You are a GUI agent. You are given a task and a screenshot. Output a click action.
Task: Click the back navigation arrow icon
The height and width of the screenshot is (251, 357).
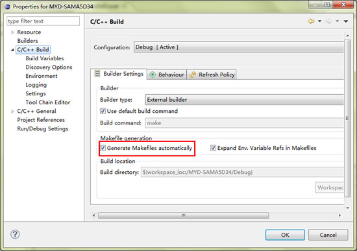tap(311, 21)
